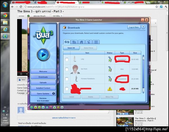169x132 pixels.
Task: Click the Install button
Action: point(72,97)
